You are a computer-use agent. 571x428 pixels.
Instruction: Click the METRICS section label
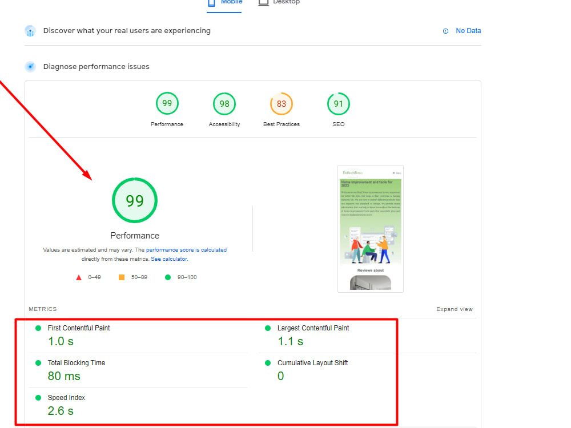[x=43, y=309]
